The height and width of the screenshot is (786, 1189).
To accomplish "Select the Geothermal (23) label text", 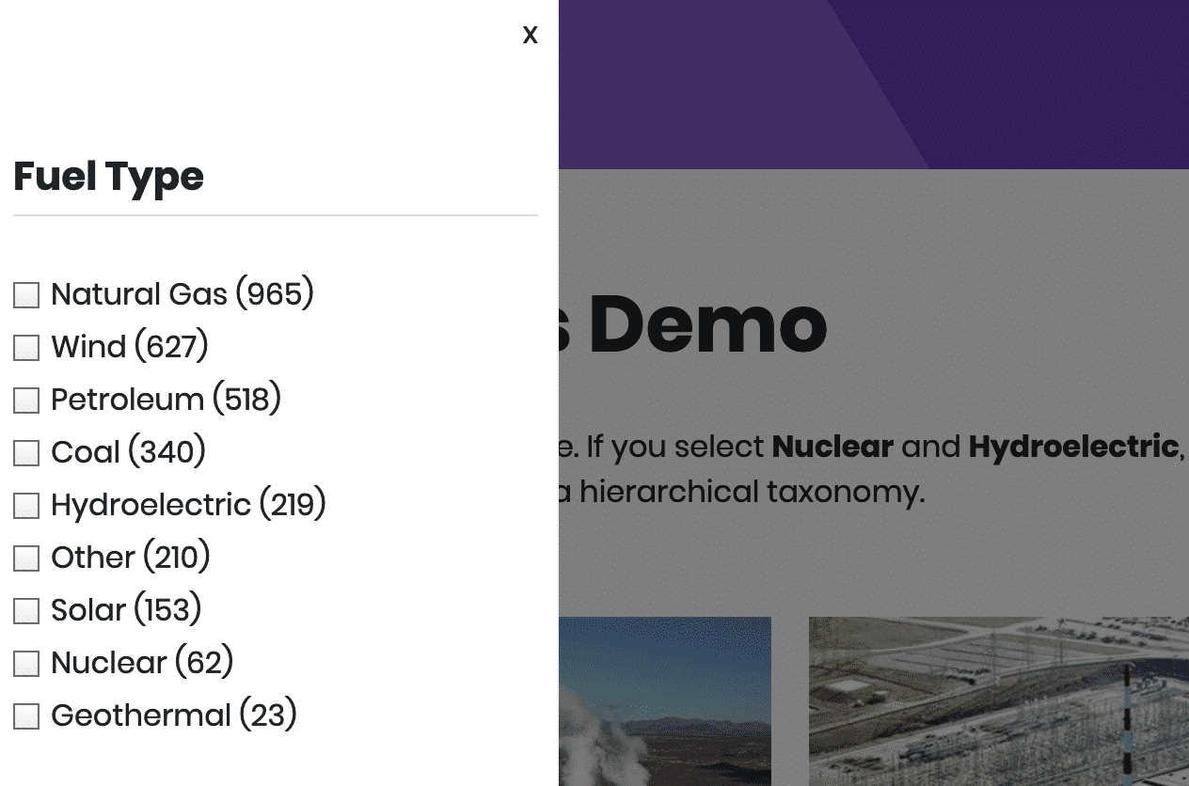I will 174,715.
